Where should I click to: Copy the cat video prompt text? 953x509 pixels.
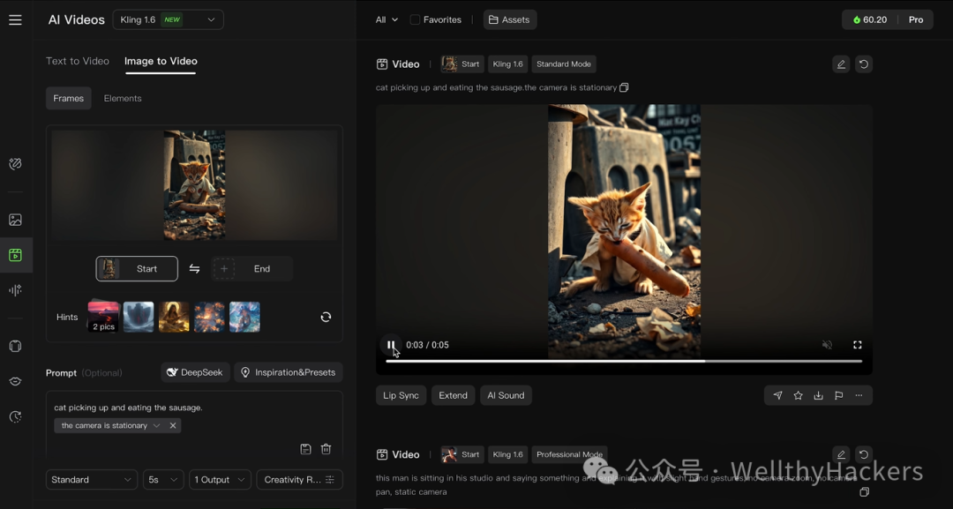click(624, 87)
